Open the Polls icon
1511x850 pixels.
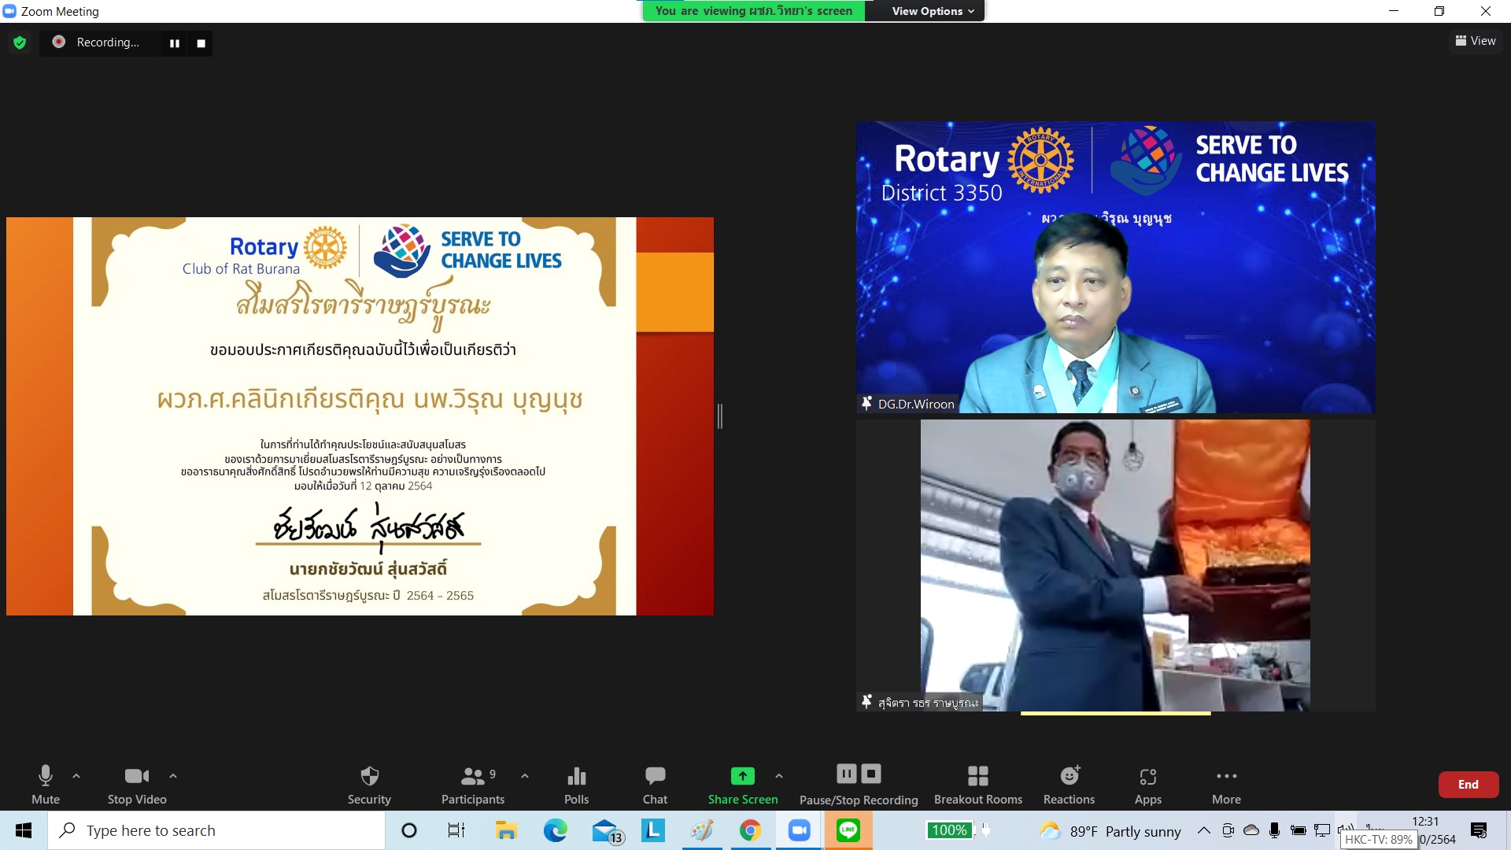pos(576,784)
